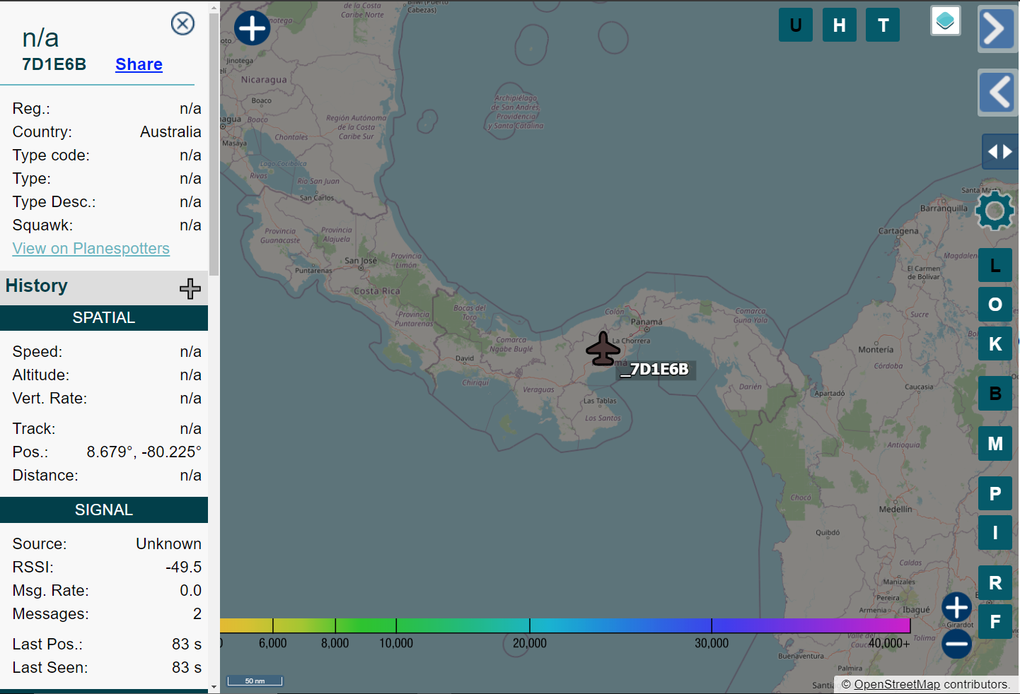
Task: Toggle the U button on the map
Action: point(796,25)
